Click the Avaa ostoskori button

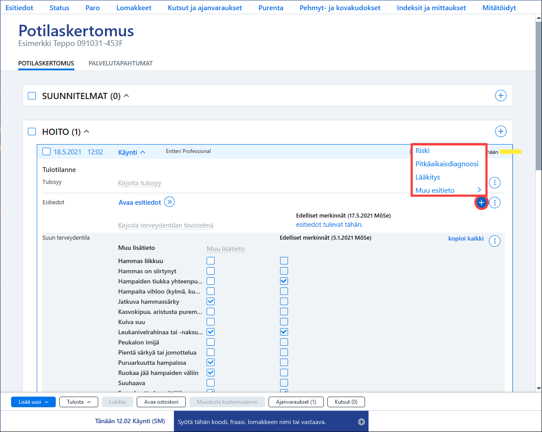161,402
